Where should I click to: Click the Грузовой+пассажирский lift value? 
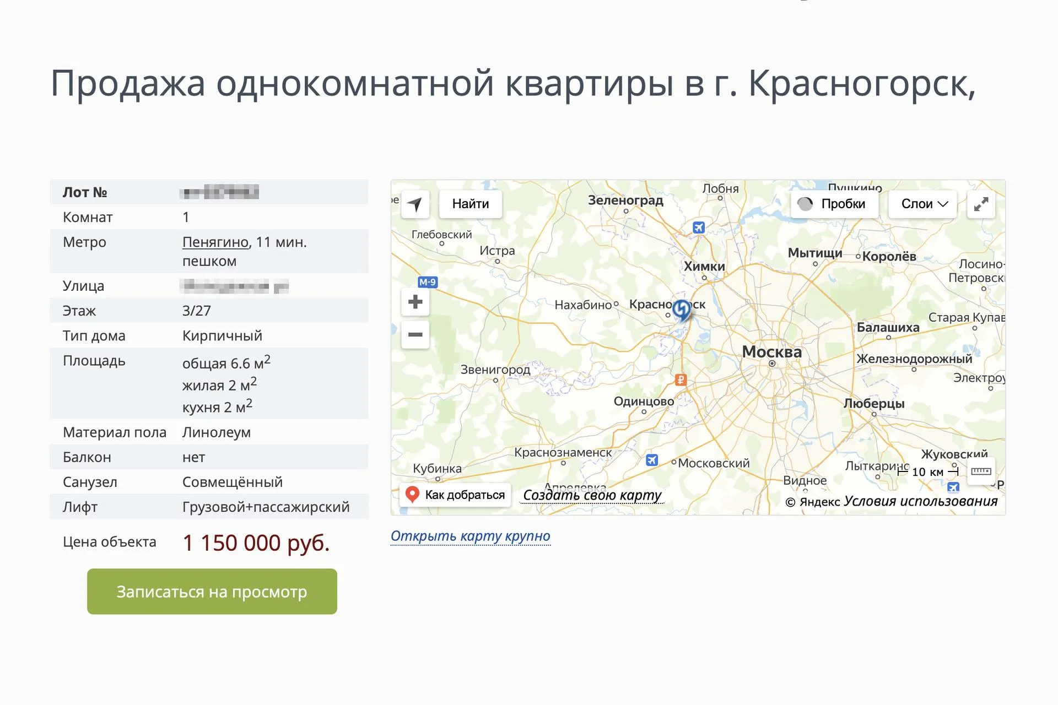[266, 507]
